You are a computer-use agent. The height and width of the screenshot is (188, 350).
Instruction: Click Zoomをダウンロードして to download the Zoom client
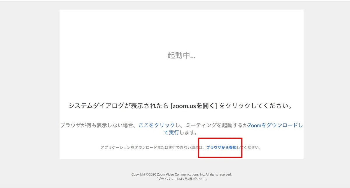275,126
